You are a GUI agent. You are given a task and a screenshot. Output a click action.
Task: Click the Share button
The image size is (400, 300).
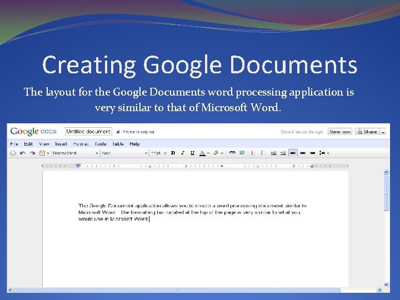pos(367,132)
